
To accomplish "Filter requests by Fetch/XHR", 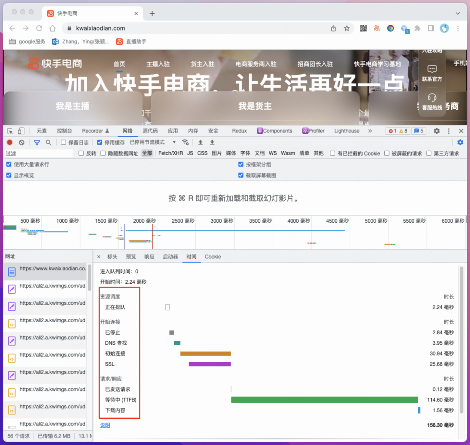I will pyautogui.click(x=171, y=153).
